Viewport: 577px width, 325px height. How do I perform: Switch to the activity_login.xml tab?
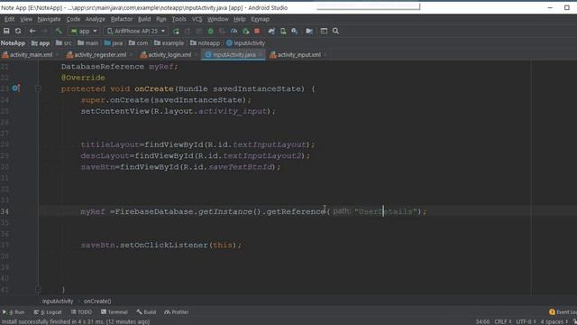click(169, 54)
